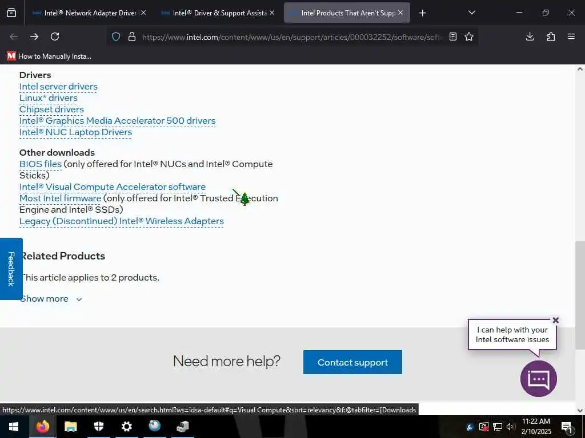Open Firefox from the taskbar
The width and height of the screenshot is (585, 438).
[x=42, y=427]
